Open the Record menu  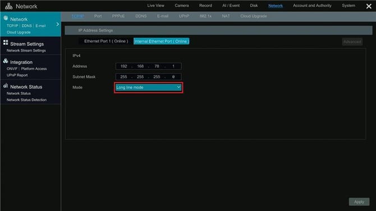(205, 6)
